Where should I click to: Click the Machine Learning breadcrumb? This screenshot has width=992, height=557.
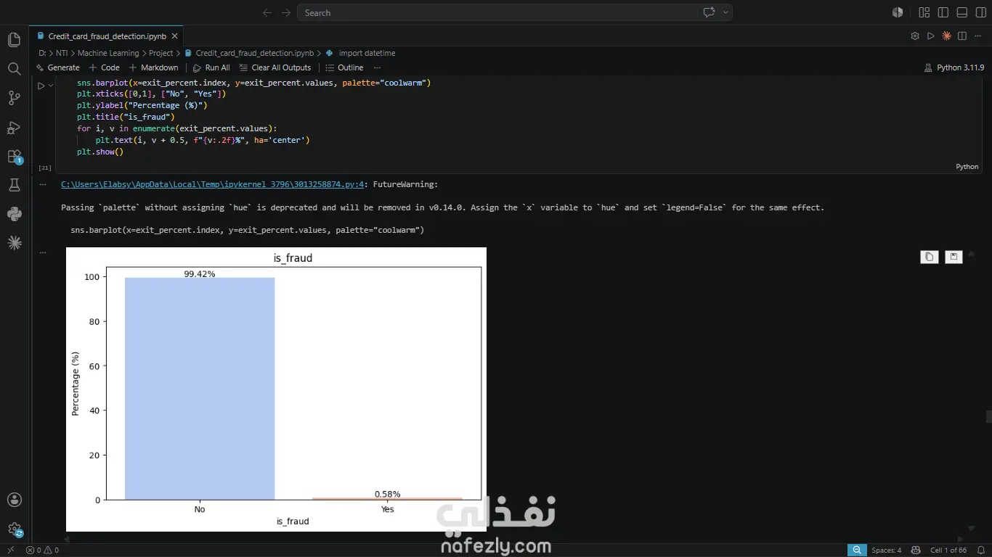pyautogui.click(x=108, y=53)
